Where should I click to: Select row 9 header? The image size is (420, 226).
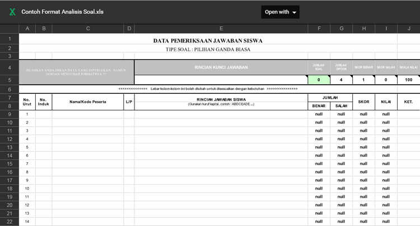(x=10, y=114)
